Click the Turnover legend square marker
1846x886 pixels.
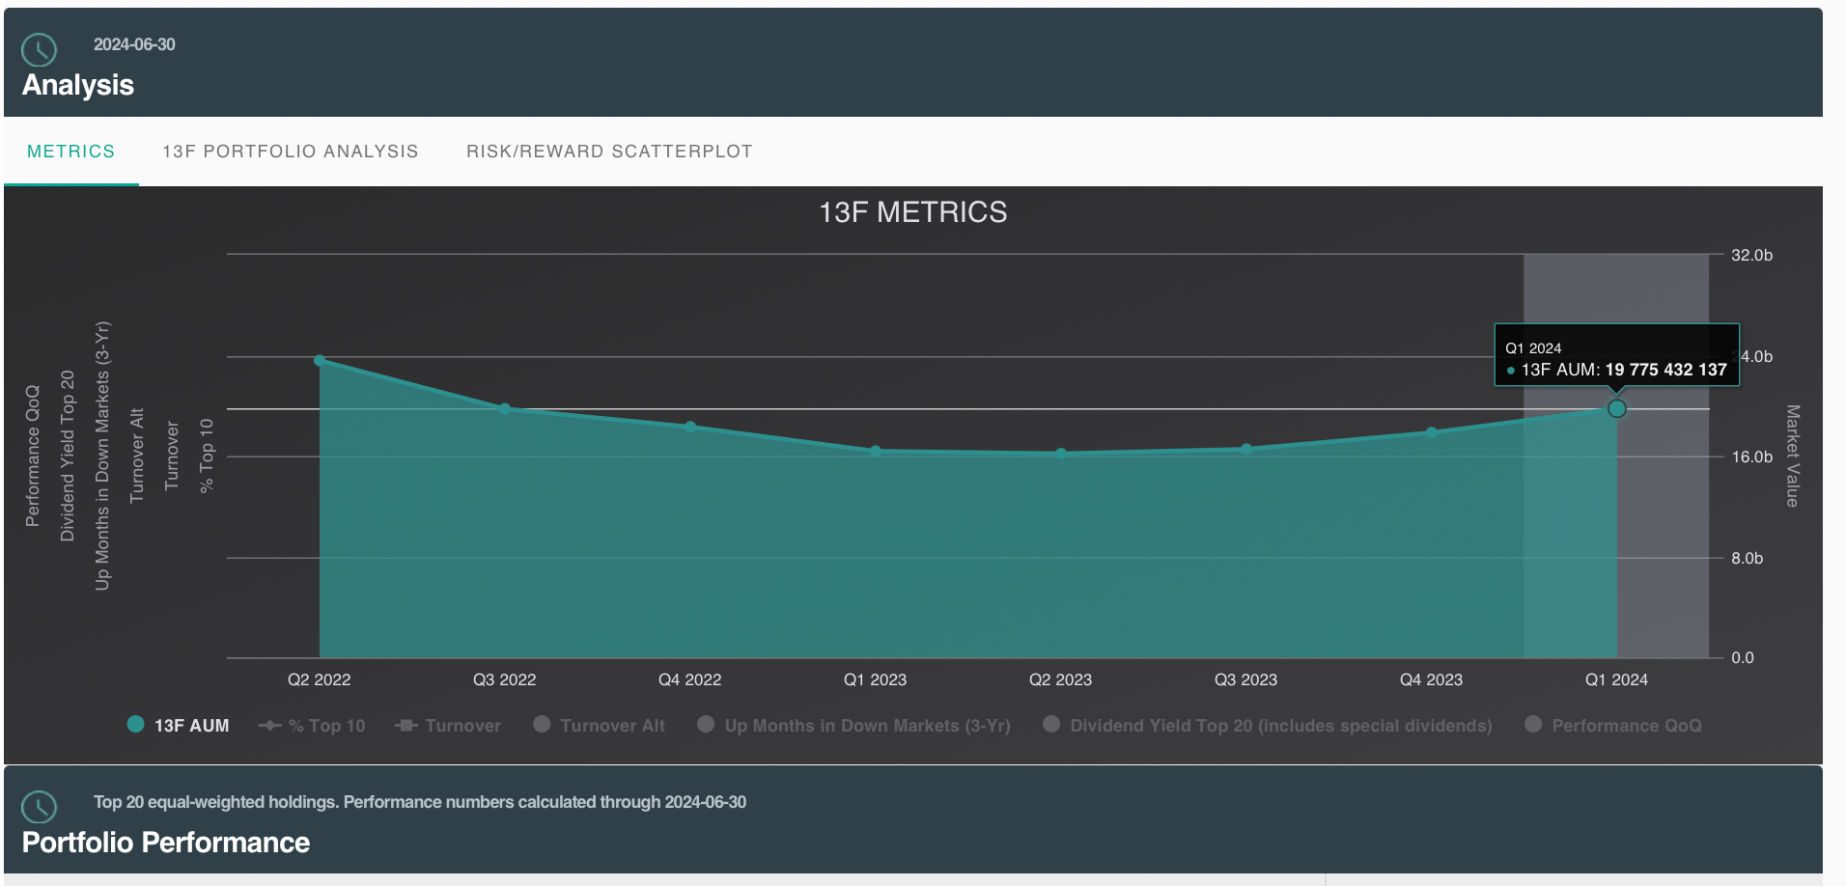click(406, 725)
